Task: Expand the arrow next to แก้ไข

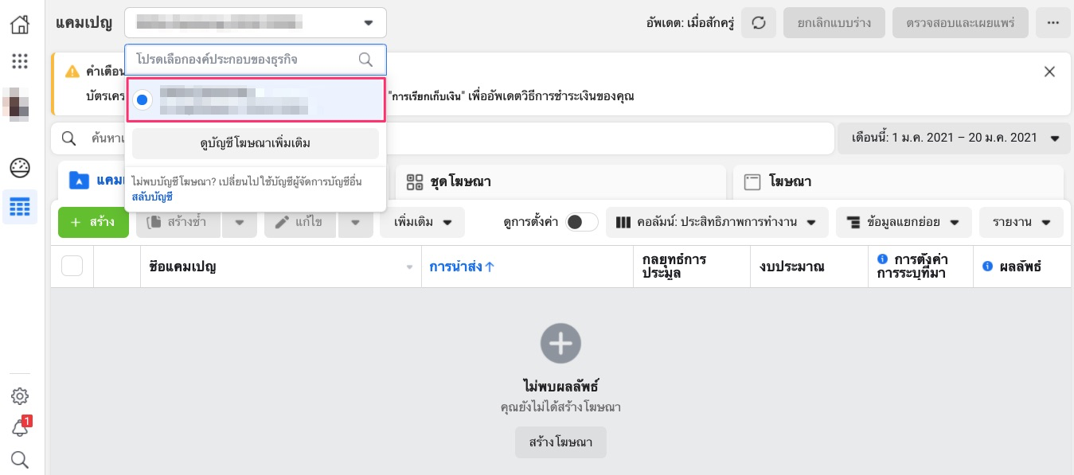Action: (356, 222)
